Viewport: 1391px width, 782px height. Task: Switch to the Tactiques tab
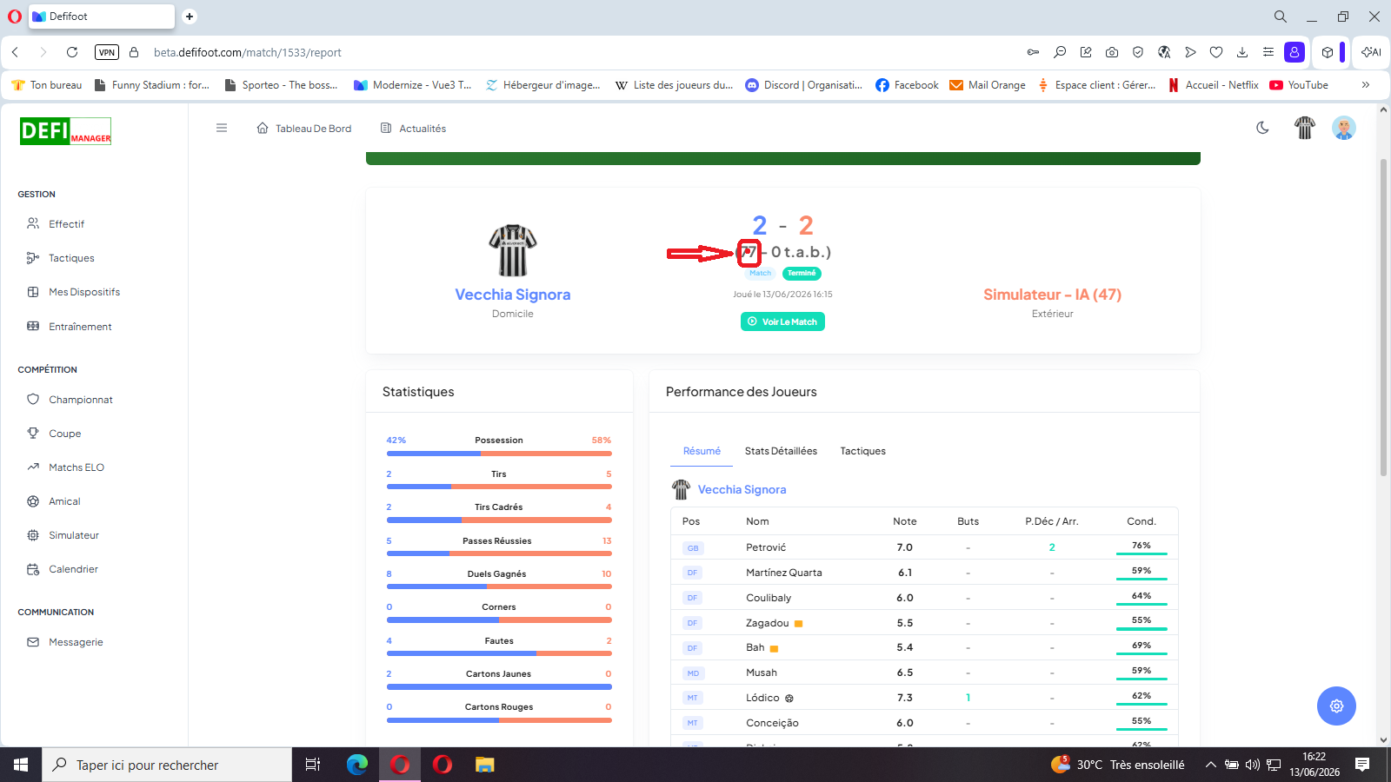862,451
